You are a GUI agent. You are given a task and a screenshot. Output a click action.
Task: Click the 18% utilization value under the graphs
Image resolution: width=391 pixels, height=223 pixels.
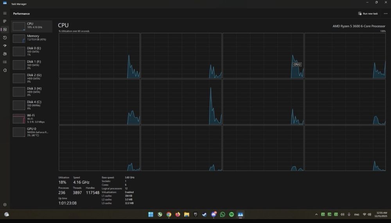62,182
